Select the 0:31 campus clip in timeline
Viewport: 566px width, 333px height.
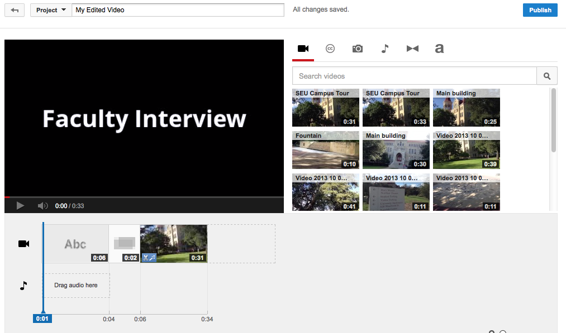(x=174, y=244)
